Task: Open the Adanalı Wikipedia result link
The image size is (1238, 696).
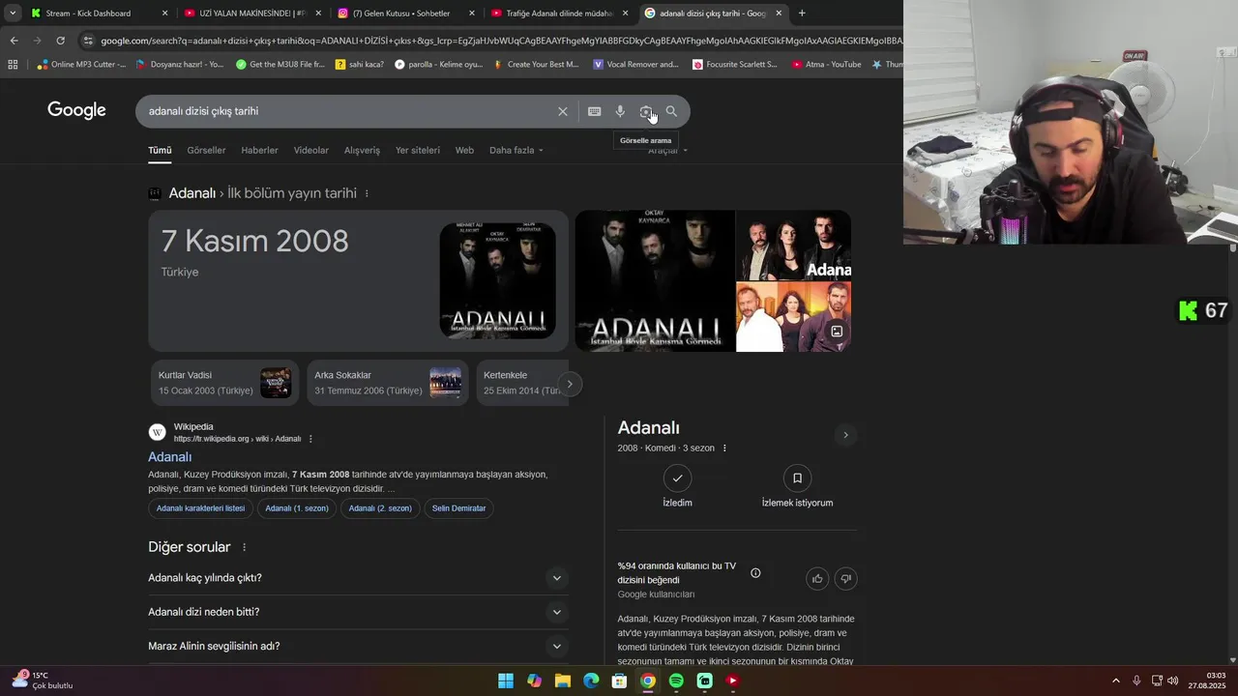Action: 169,456
